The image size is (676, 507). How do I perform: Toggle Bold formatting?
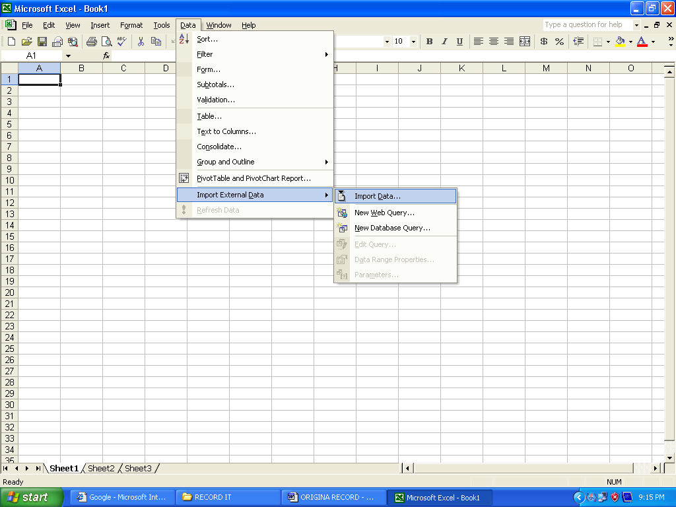point(429,42)
